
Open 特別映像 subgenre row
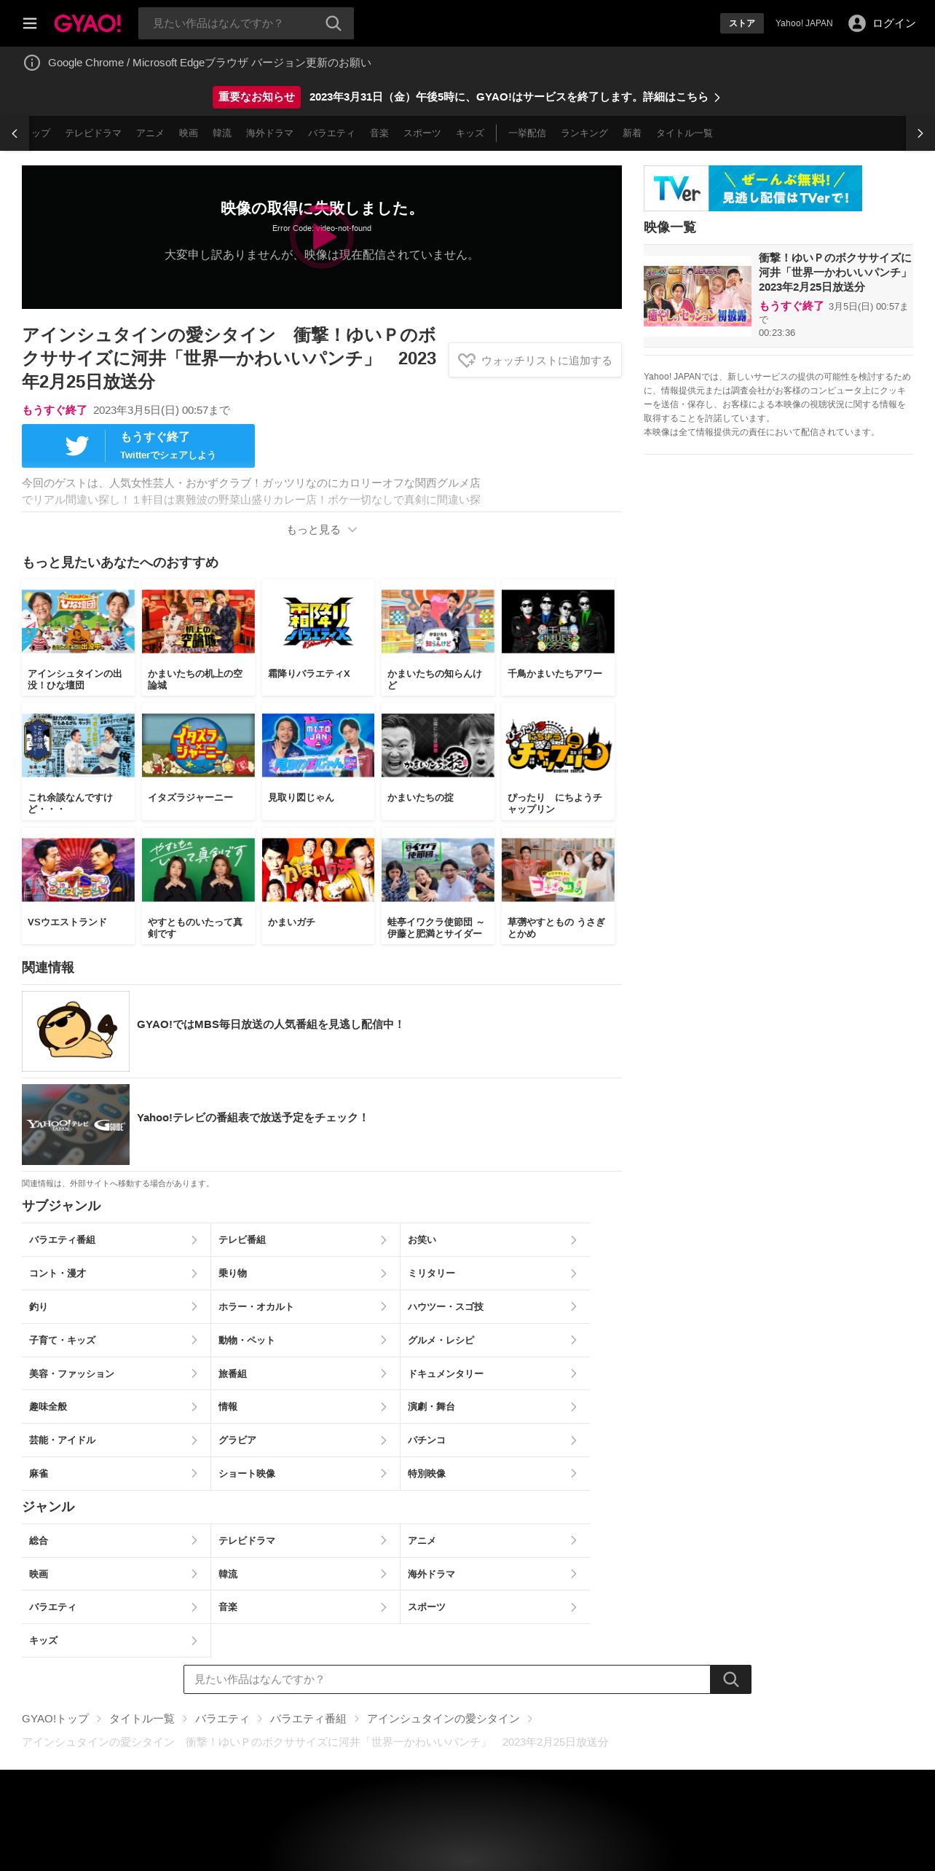495,1474
